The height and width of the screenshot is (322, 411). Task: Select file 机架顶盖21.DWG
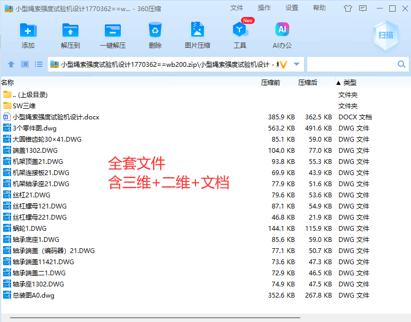point(38,161)
